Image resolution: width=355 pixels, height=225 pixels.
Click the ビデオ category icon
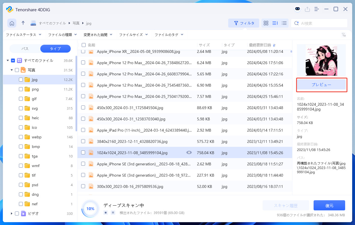(23, 213)
